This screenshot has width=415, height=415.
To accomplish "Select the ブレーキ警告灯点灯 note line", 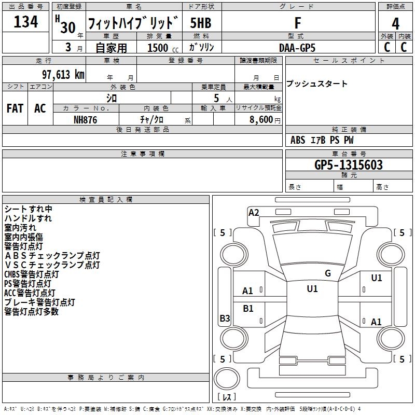I will click(x=39, y=302).
